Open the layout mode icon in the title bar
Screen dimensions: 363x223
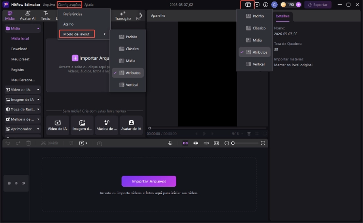point(248,5)
